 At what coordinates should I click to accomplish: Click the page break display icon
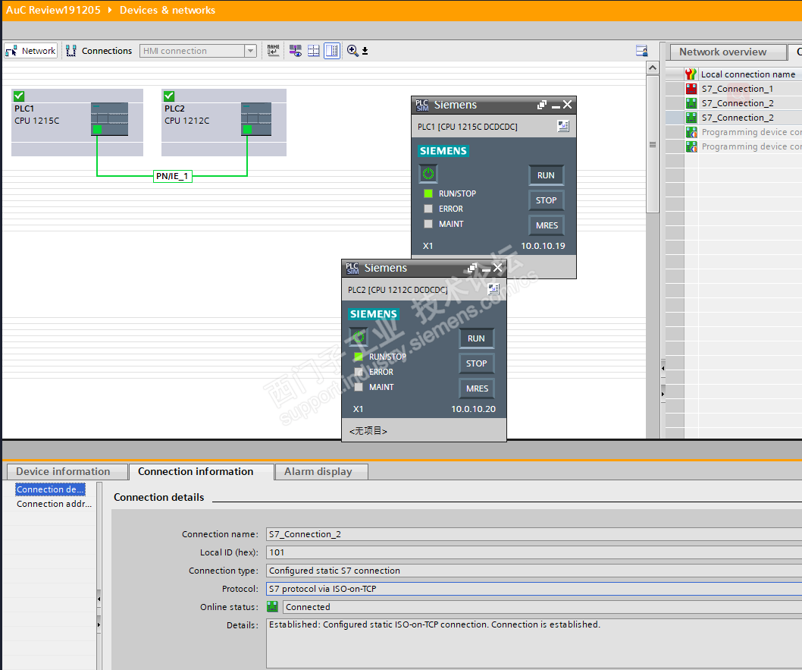pyautogui.click(x=314, y=50)
